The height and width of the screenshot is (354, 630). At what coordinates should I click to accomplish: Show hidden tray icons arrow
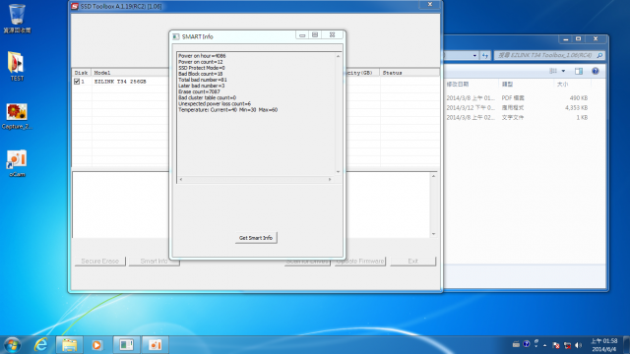(544, 345)
